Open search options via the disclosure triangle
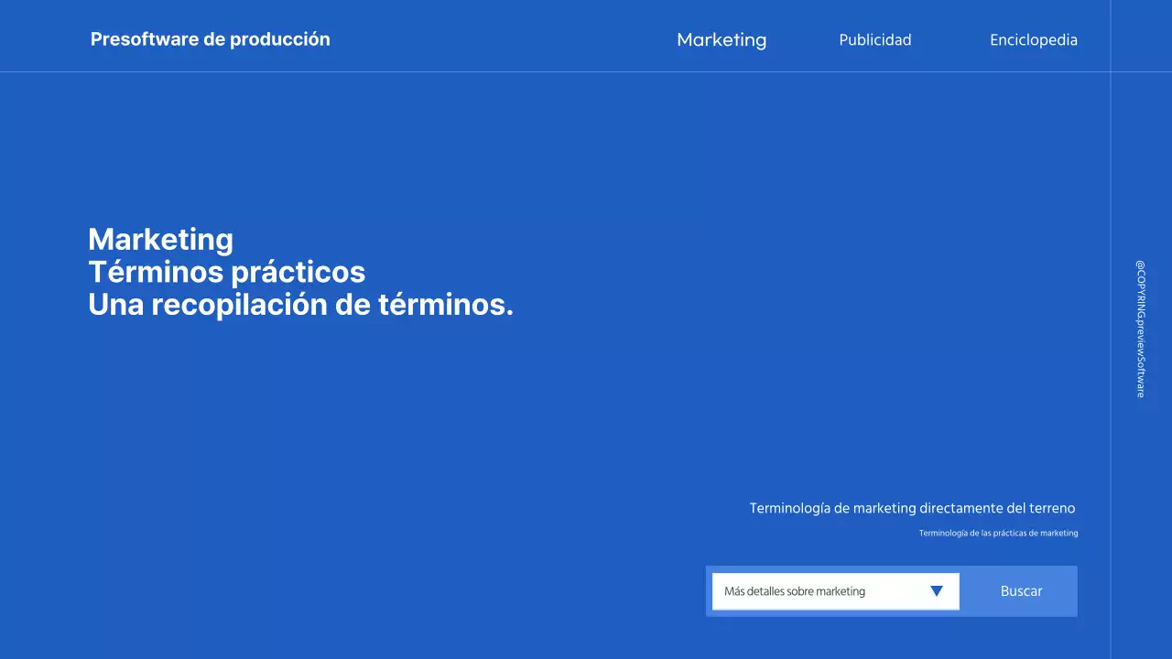 [x=937, y=591]
